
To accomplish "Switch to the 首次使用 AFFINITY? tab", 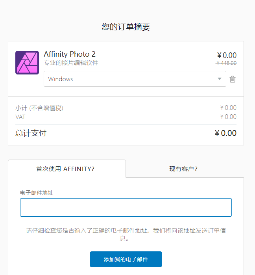I will (x=65, y=169).
